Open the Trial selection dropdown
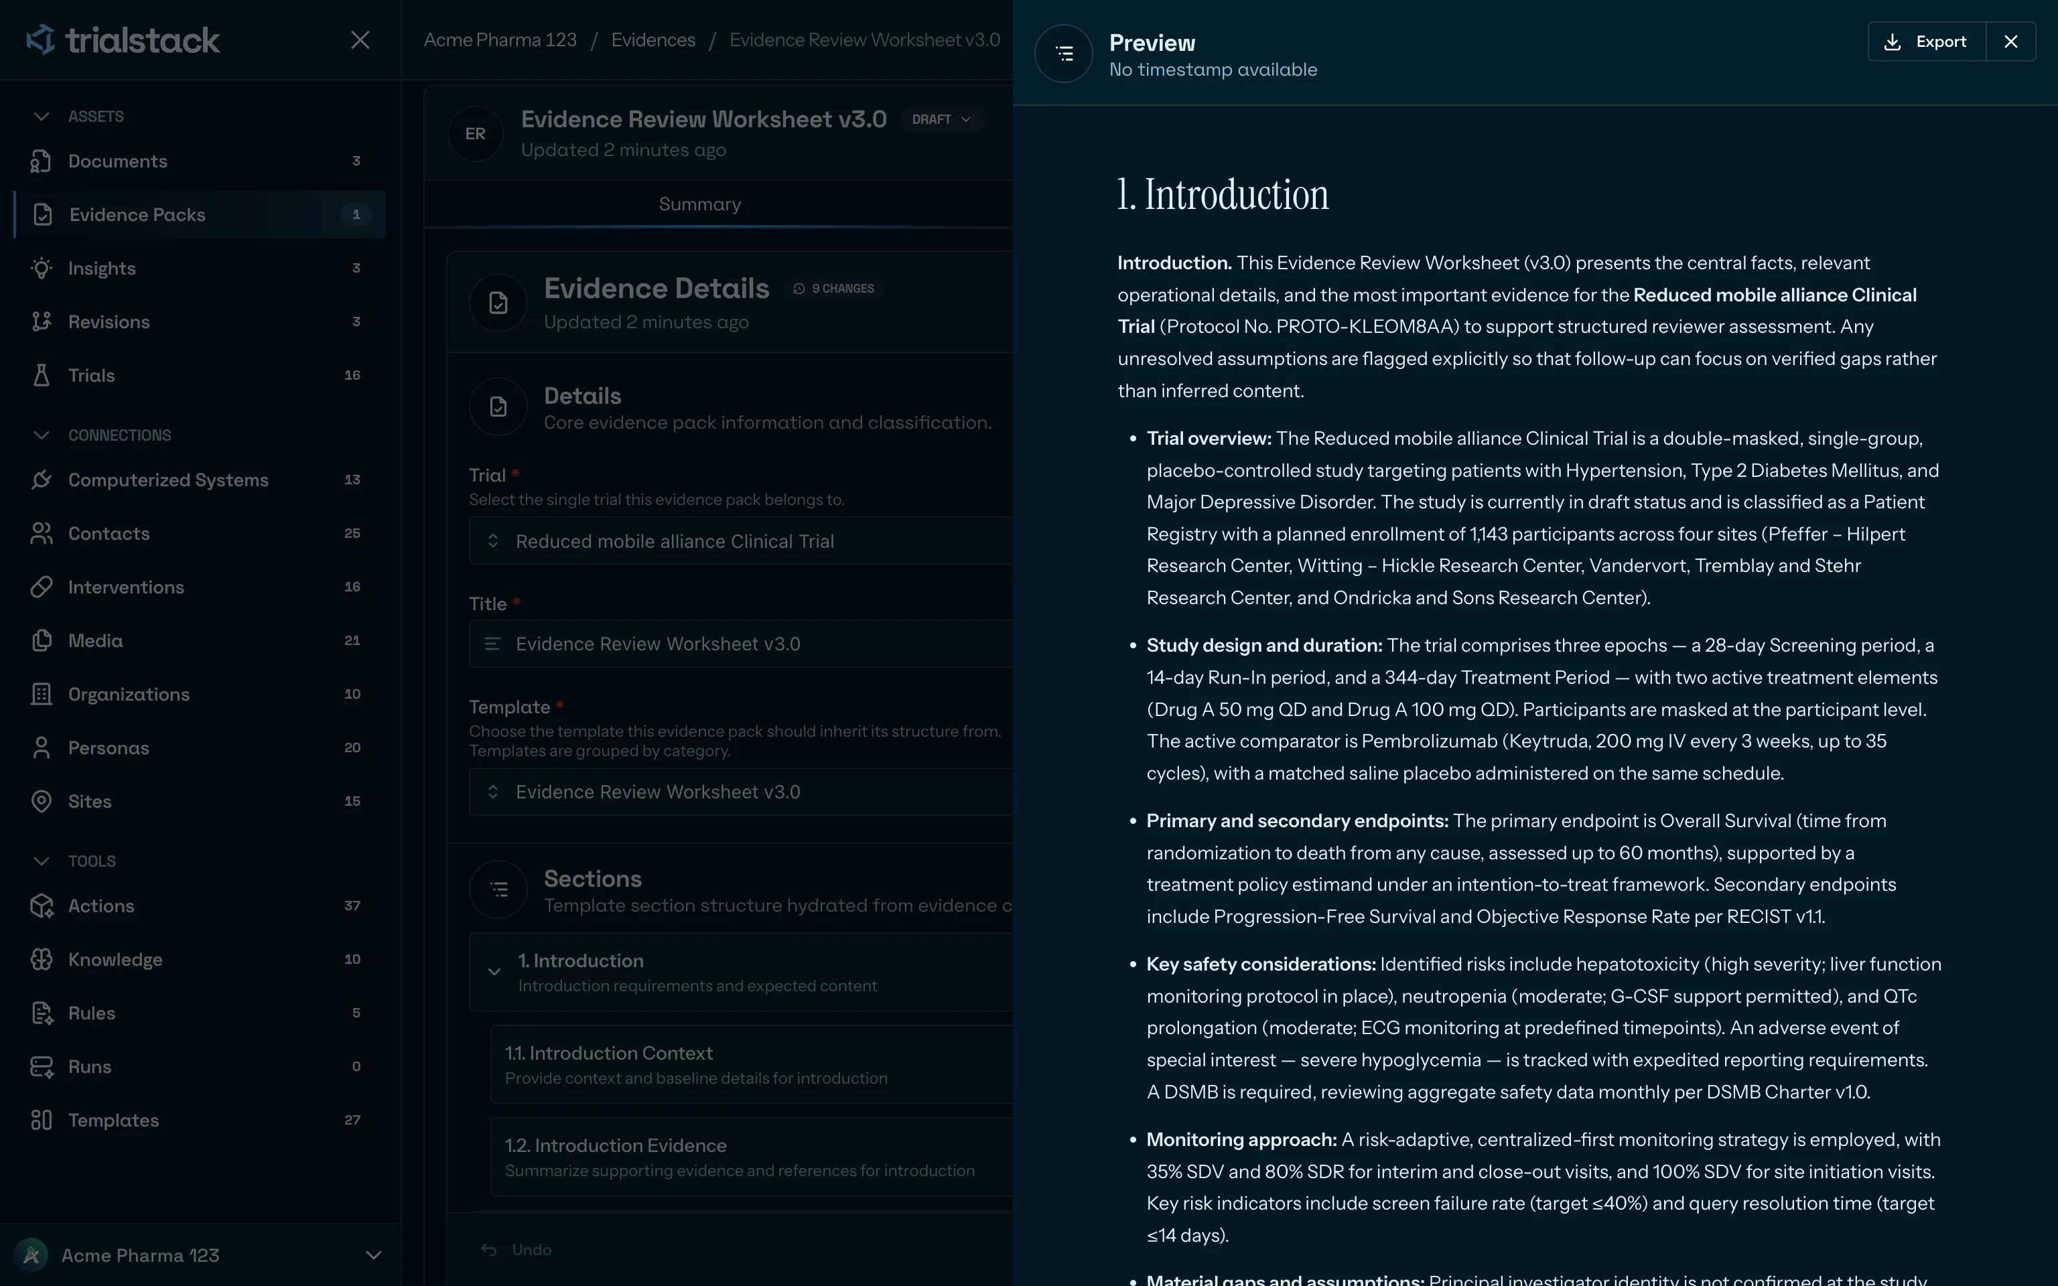The image size is (2058, 1286). tap(741, 541)
